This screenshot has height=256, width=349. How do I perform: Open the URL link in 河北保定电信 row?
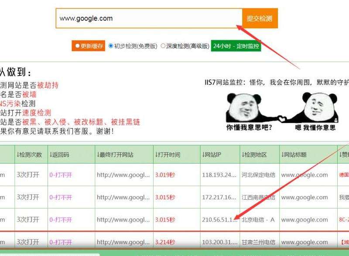click(123, 175)
